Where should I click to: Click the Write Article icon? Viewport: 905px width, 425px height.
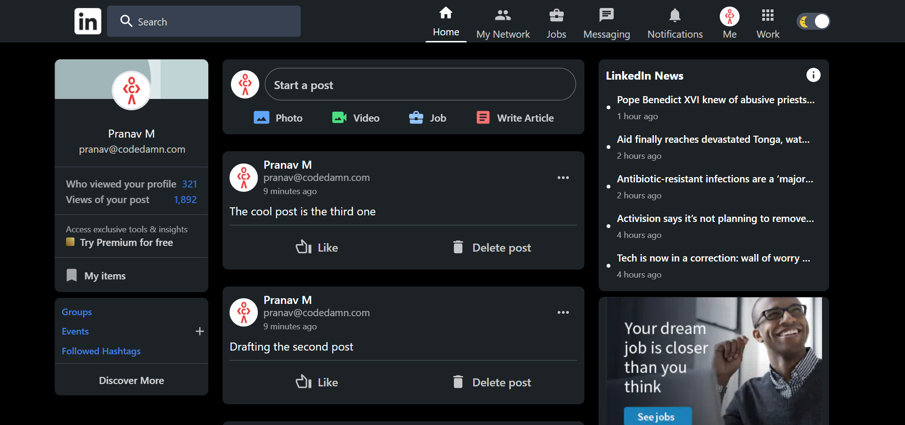point(483,117)
